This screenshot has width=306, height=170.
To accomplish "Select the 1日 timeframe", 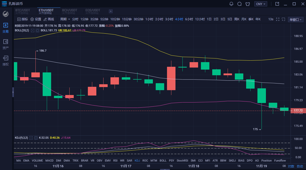I will pos(209,19).
